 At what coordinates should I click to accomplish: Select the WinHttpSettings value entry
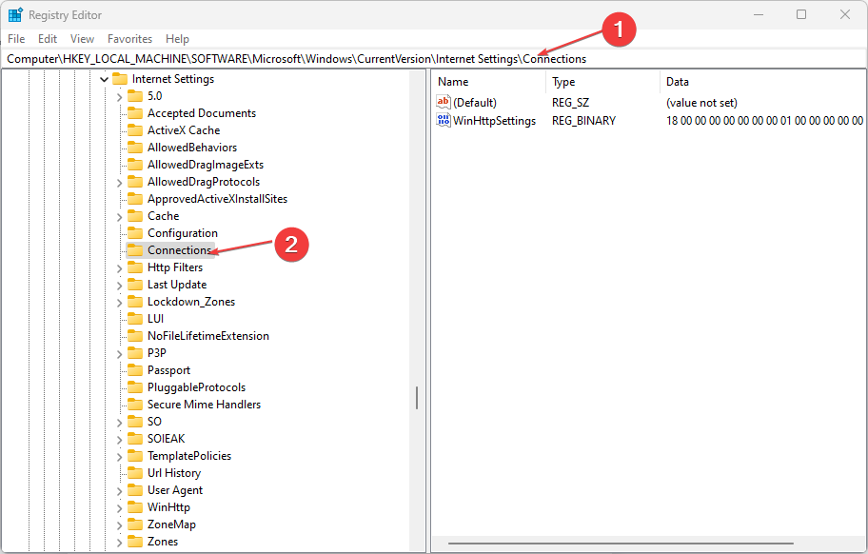tap(494, 121)
